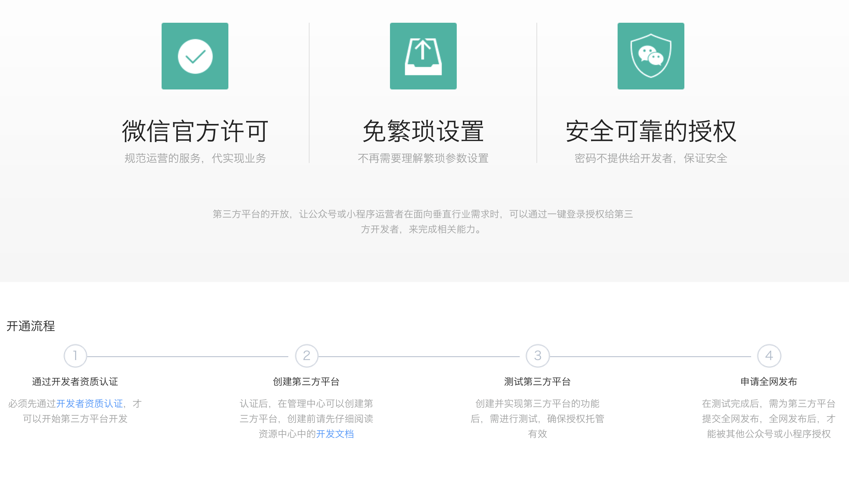
Task: Click the 开通流程 section title
Action: [x=31, y=326]
